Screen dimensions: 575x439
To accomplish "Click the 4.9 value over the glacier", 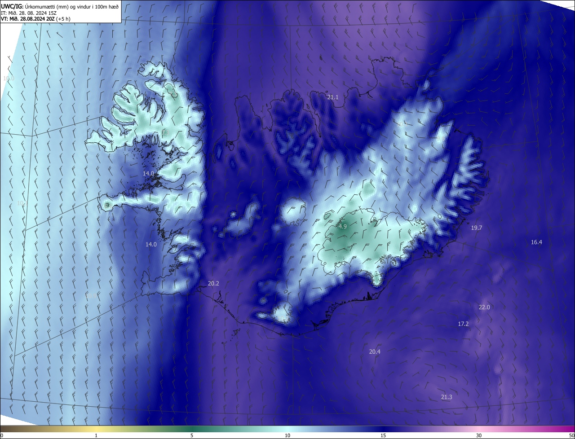I will click(343, 227).
